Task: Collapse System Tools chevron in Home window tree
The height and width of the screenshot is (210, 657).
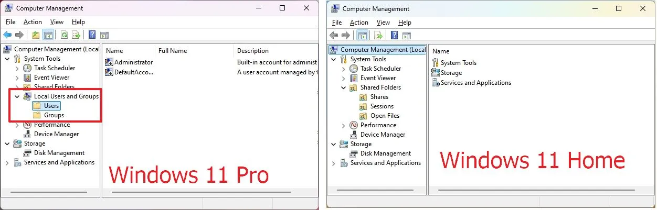Action: [x=333, y=59]
